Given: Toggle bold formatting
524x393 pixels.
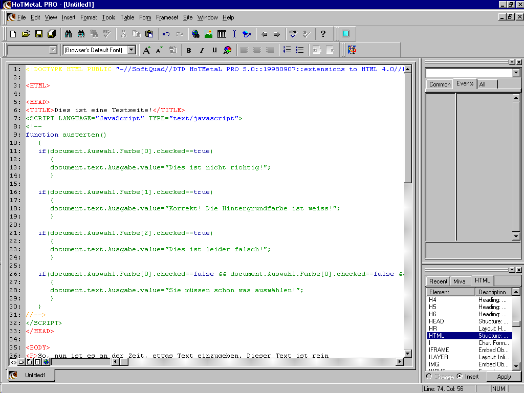Looking at the screenshot, I should 189,50.
